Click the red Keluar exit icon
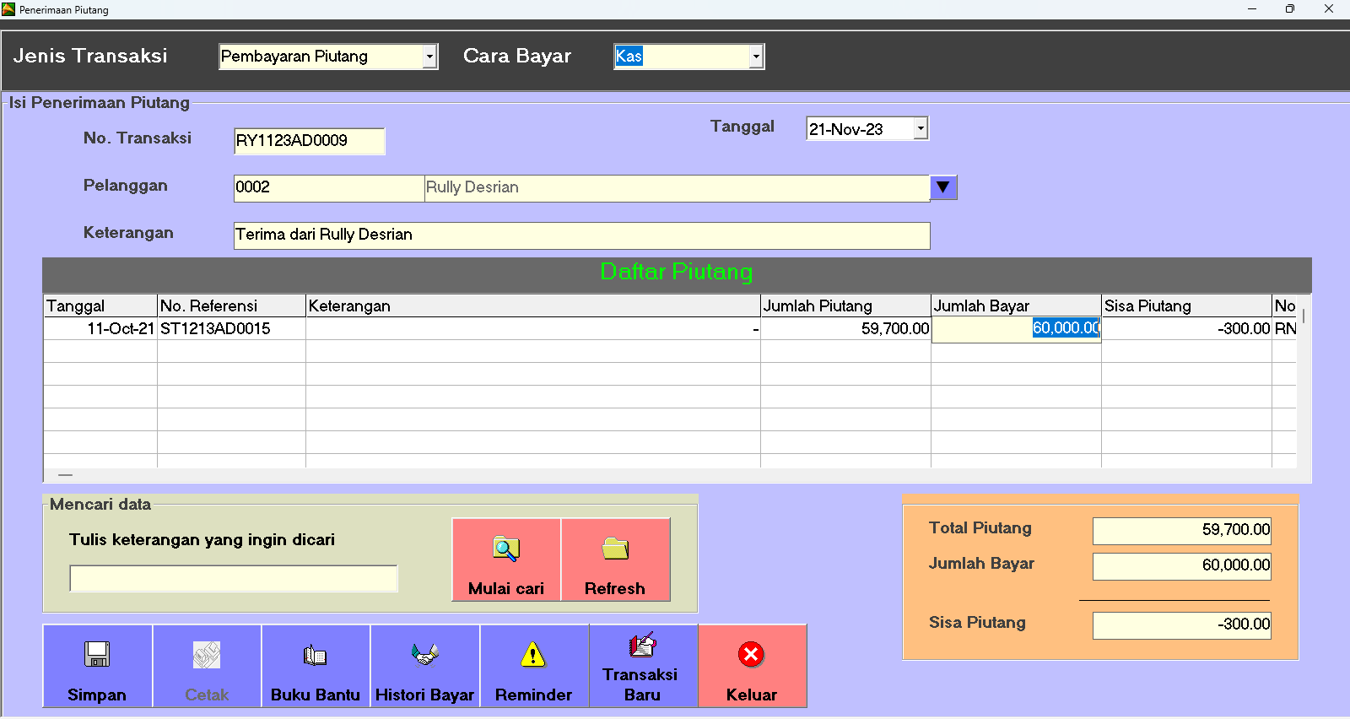This screenshot has height=719, width=1350. click(751, 655)
